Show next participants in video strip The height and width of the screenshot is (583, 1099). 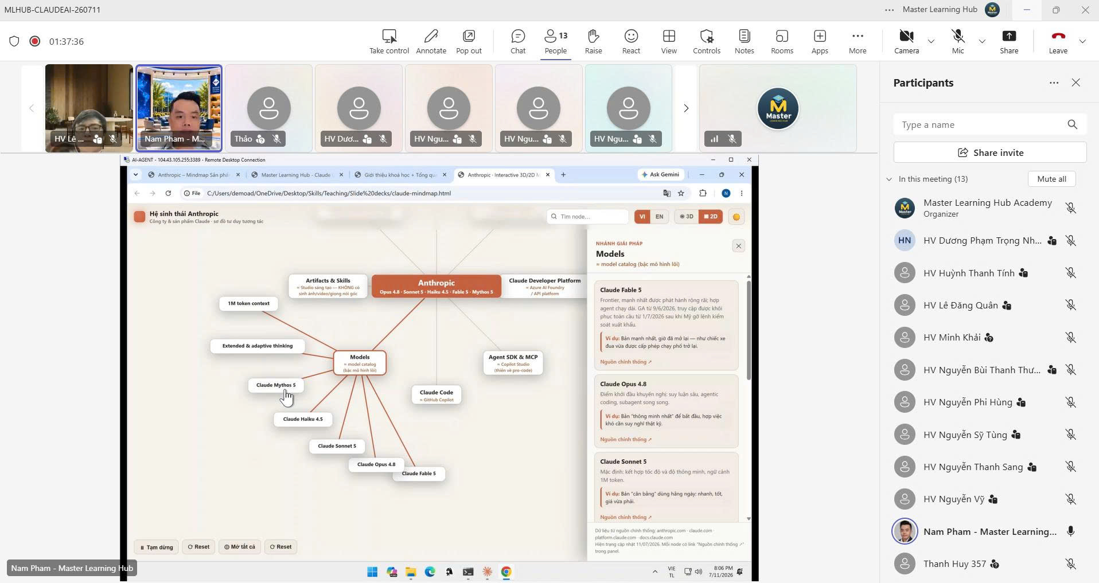(x=685, y=108)
